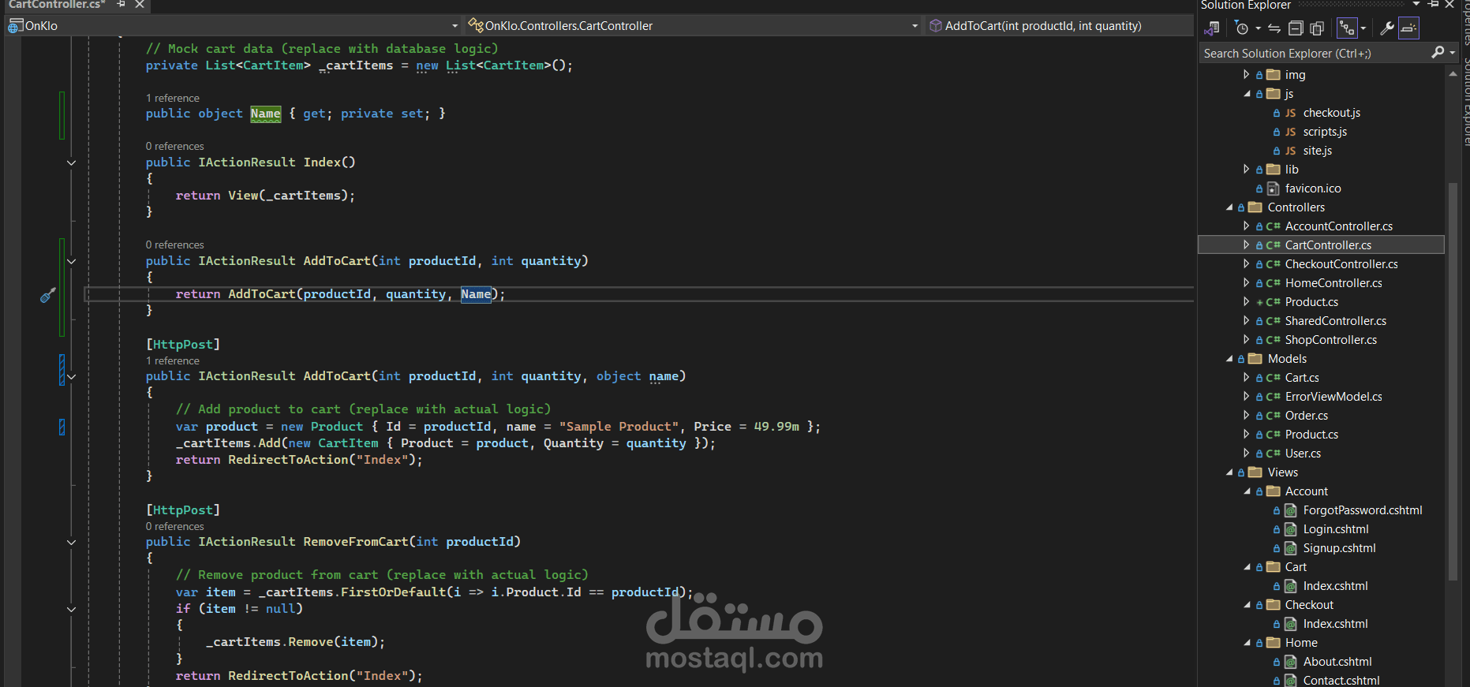Open the dropdown arrow beside the nested tree view button
This screenshot has width=1470, height=687.
coord(1363,28)
